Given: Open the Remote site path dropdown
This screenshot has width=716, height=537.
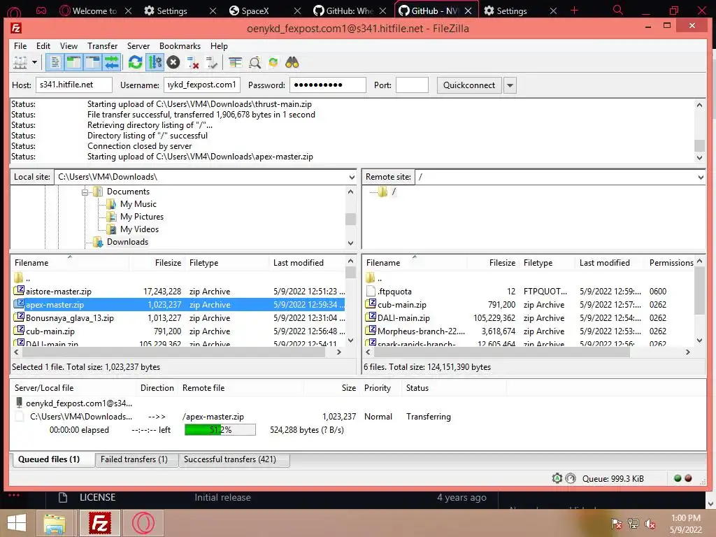Looking at the screenshot, I should point(701,177).
